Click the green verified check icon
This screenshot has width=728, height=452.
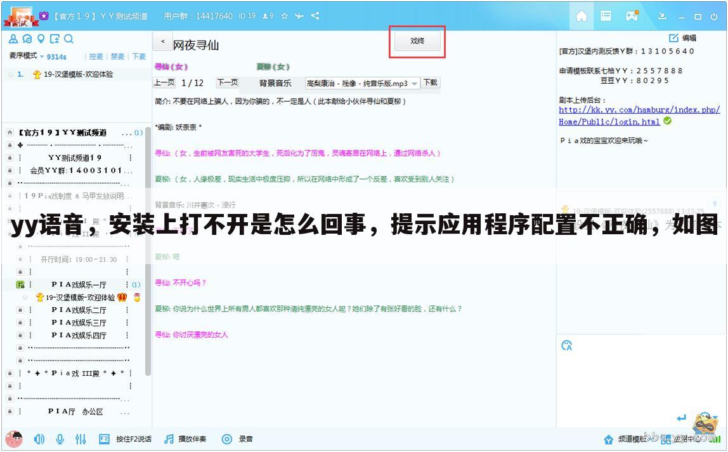point(667,121)
